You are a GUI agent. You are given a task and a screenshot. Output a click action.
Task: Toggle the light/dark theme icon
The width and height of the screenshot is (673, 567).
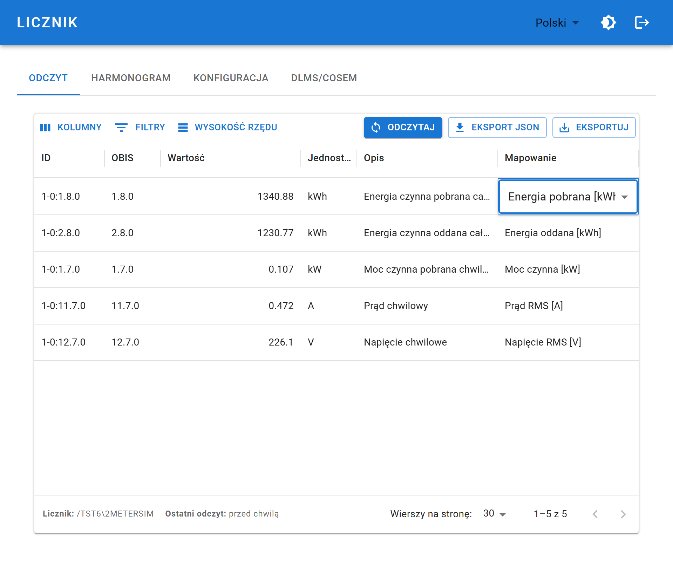(x=609, y=23)
